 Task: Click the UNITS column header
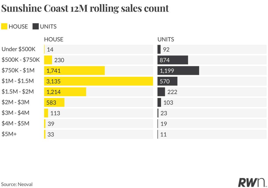(x=166, y=40)
